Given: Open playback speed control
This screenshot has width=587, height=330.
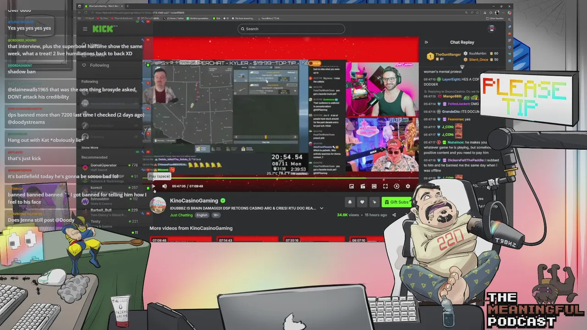Looking at the screenshot, I should coord(397,186).
